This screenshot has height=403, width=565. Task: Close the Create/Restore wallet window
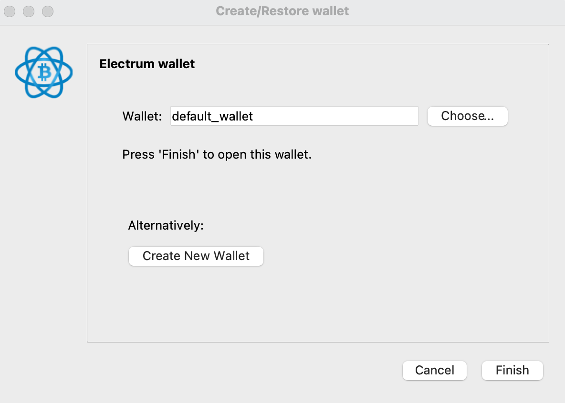pos(10,11)
